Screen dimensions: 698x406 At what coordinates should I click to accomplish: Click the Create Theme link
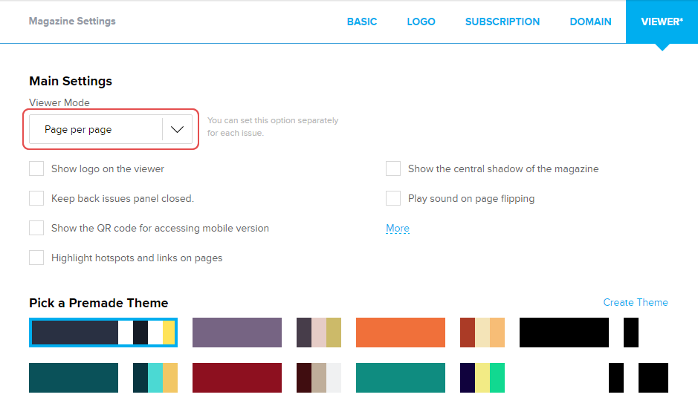pos(635,302)
